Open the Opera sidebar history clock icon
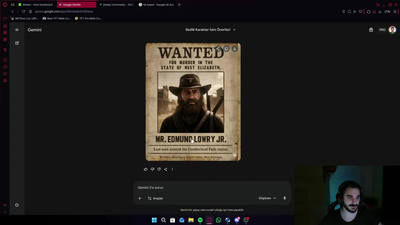Viewport: 400px width, 225px height. (x=5, y=67)
